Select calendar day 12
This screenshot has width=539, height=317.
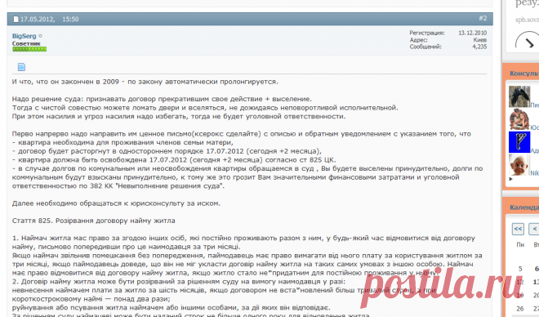[520, 282]
